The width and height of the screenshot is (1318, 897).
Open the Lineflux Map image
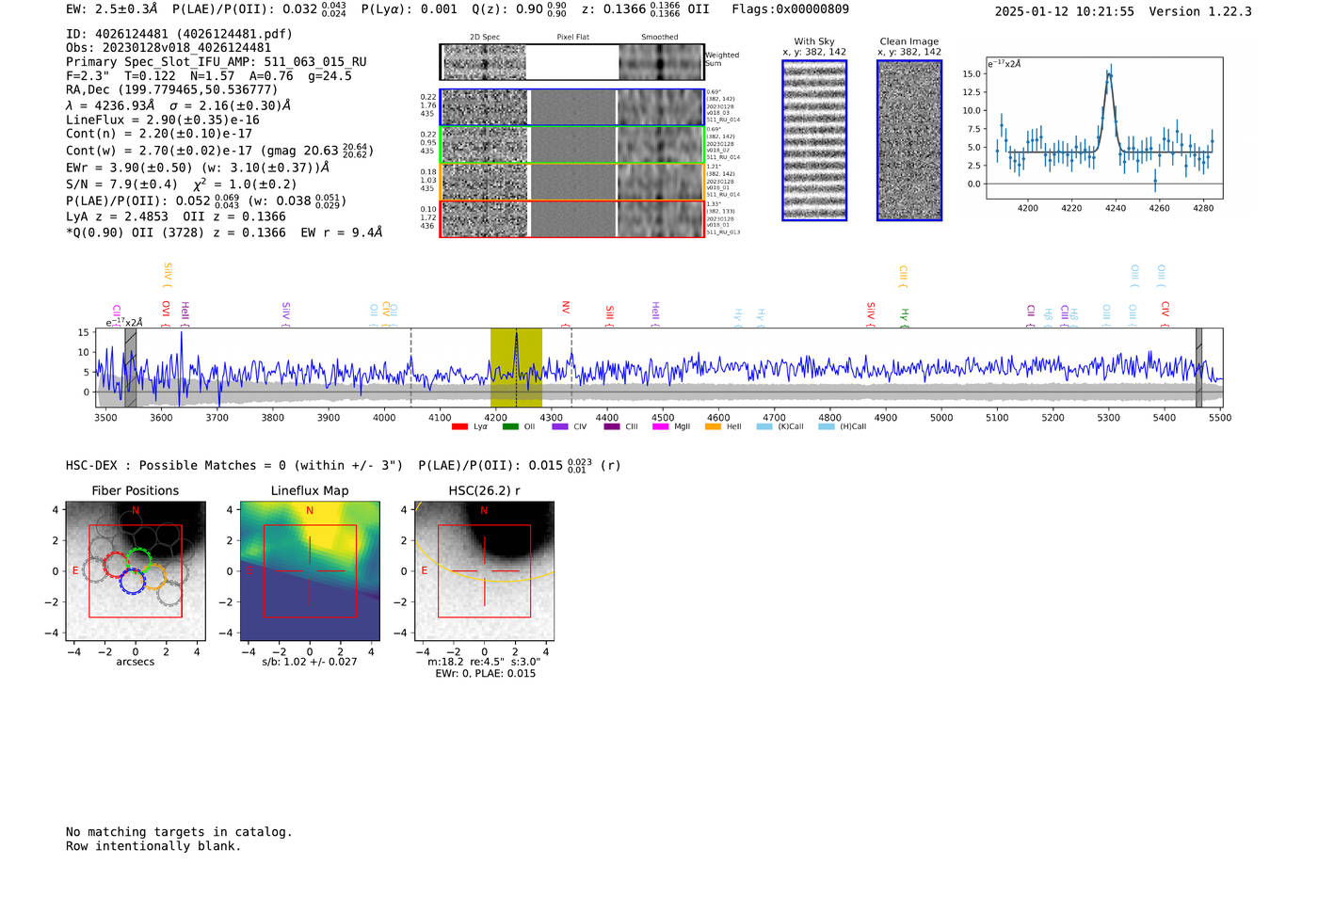click(x=310, y=571)
